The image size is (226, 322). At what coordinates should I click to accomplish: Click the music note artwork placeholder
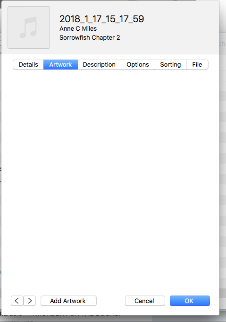pos(29,27)
